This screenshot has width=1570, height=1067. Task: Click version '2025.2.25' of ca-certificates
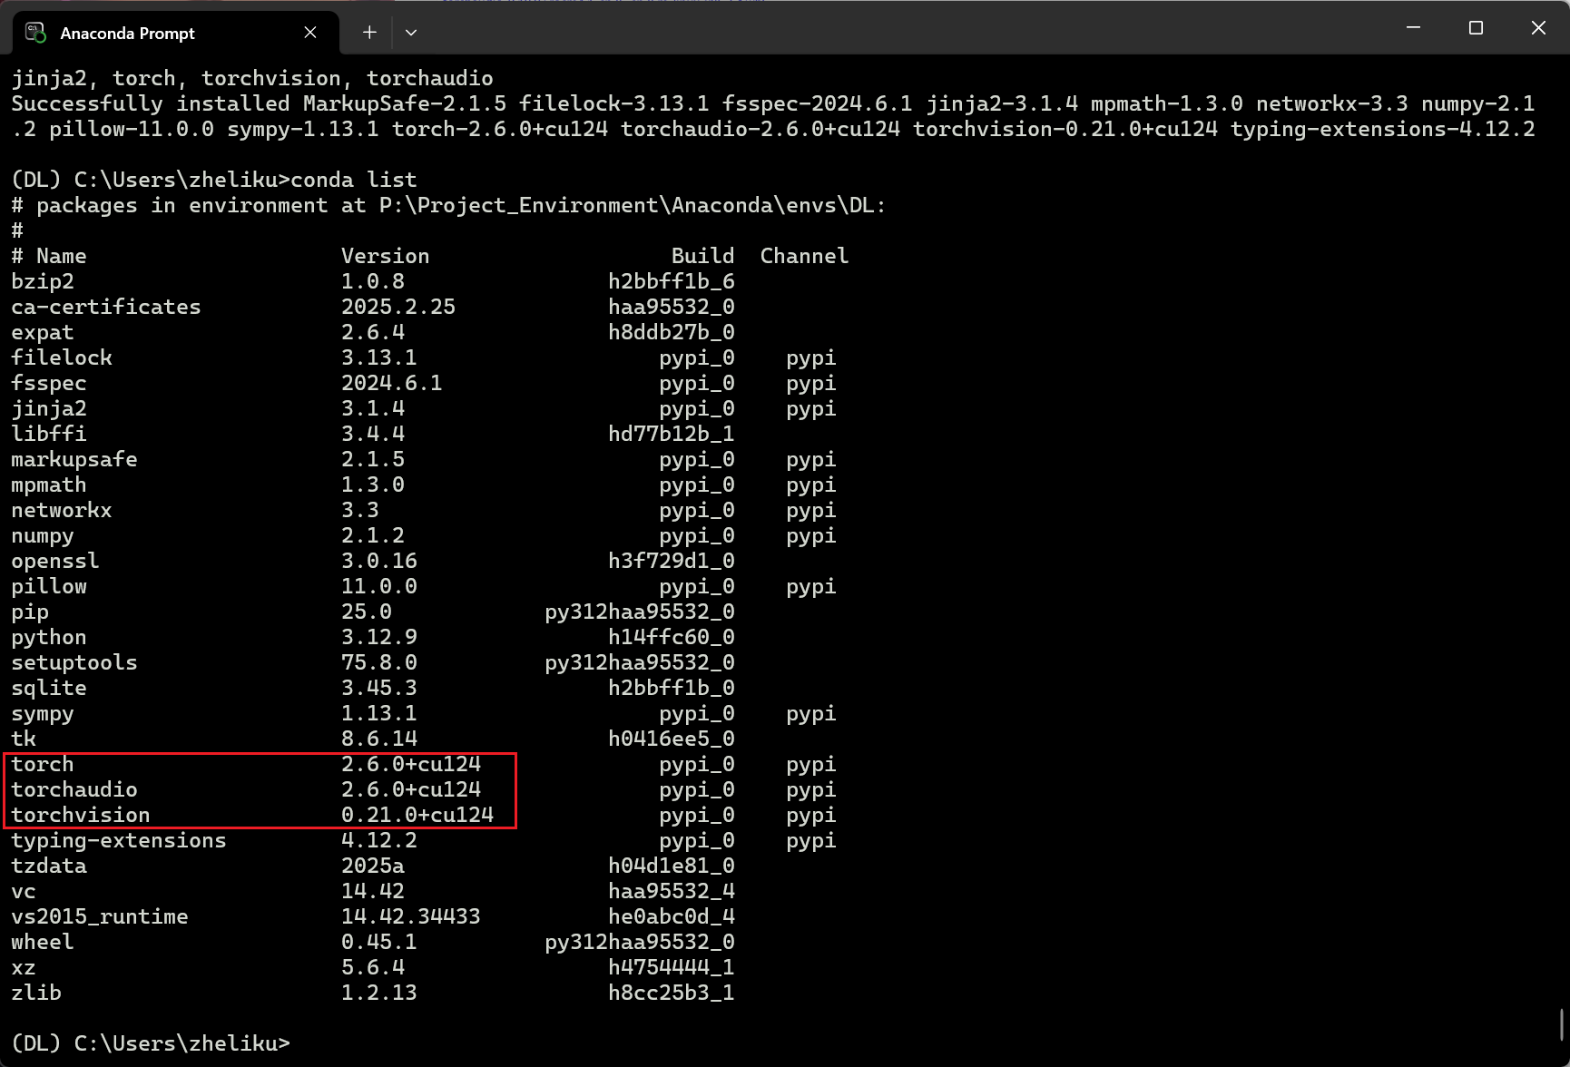point(398,308)
